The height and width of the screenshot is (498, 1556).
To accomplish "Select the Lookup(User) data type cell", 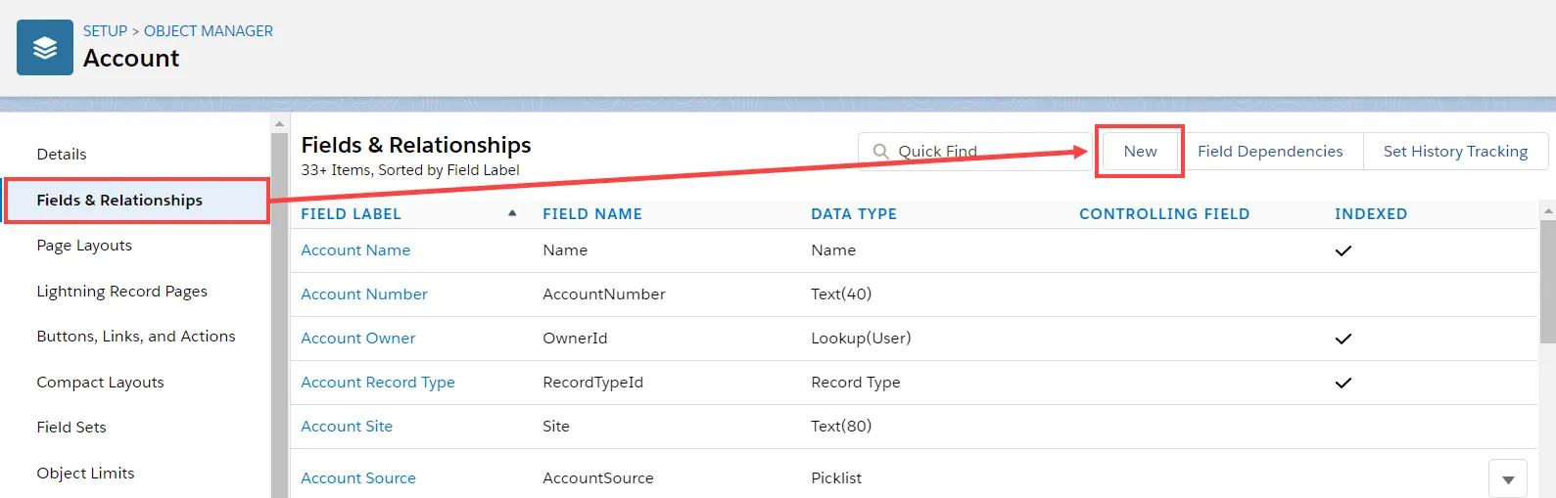I will [861, 339].
